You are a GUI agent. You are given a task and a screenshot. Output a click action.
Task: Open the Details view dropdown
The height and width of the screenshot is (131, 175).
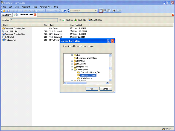pyautogui.click(x=96, y=11)
